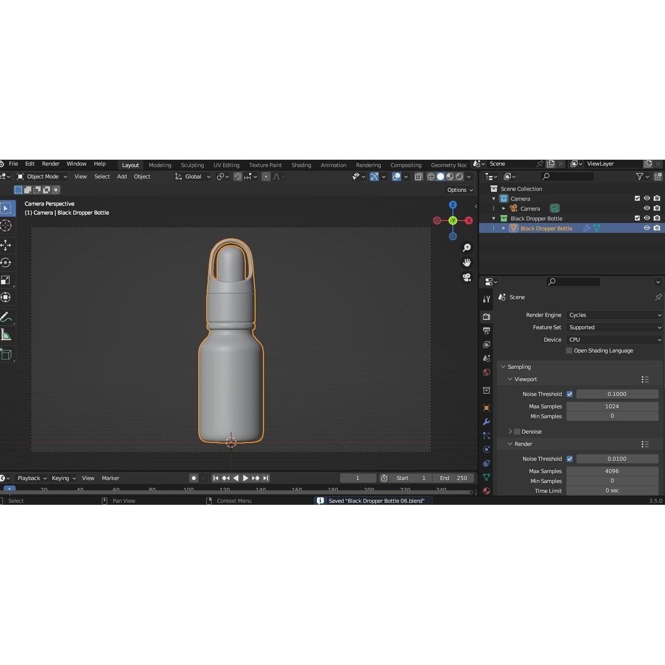665x665 pixels.
Task: Open the Render Engine dropdown
Action: click(x=614, y=315)
